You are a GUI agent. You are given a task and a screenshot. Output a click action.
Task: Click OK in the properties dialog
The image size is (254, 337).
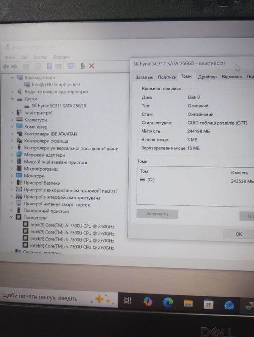coord(238,234)
